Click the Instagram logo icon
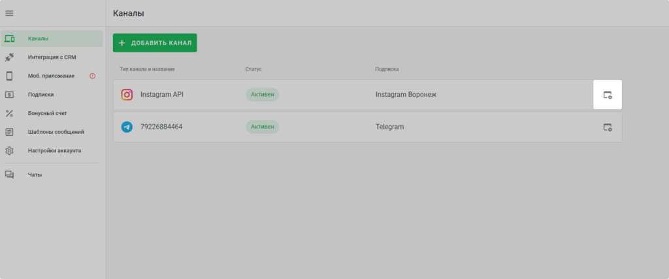 coord(127,95)
